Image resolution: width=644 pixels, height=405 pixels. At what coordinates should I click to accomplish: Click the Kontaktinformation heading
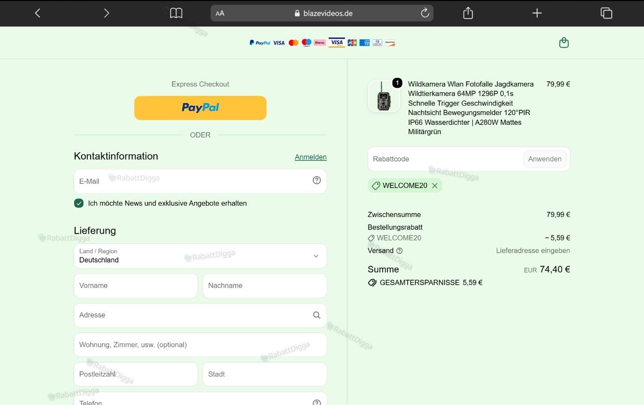coord(116,156)
